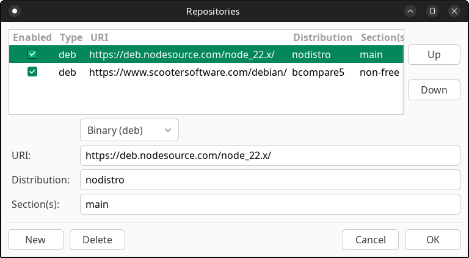469x258 pixels.
Task: Sort by the Enabled column header
Action: pyautogui.click(x=32, y=37)
